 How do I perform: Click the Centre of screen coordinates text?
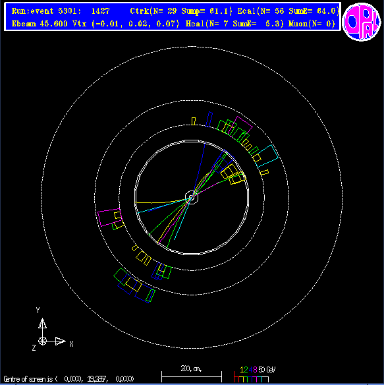click(x=69, y=379)
